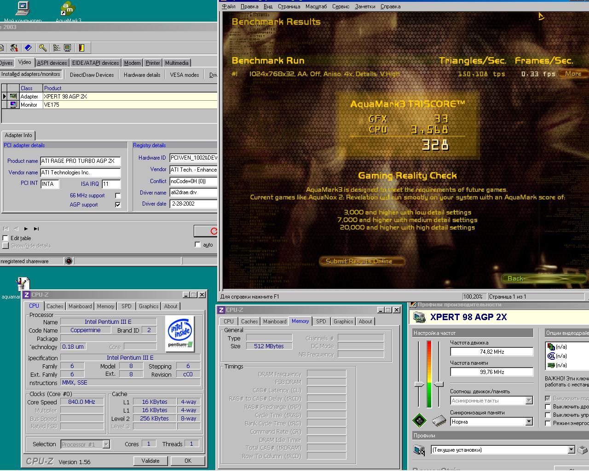Open the Правка menu
Screen dimensions: 589x471
(249, 6)
